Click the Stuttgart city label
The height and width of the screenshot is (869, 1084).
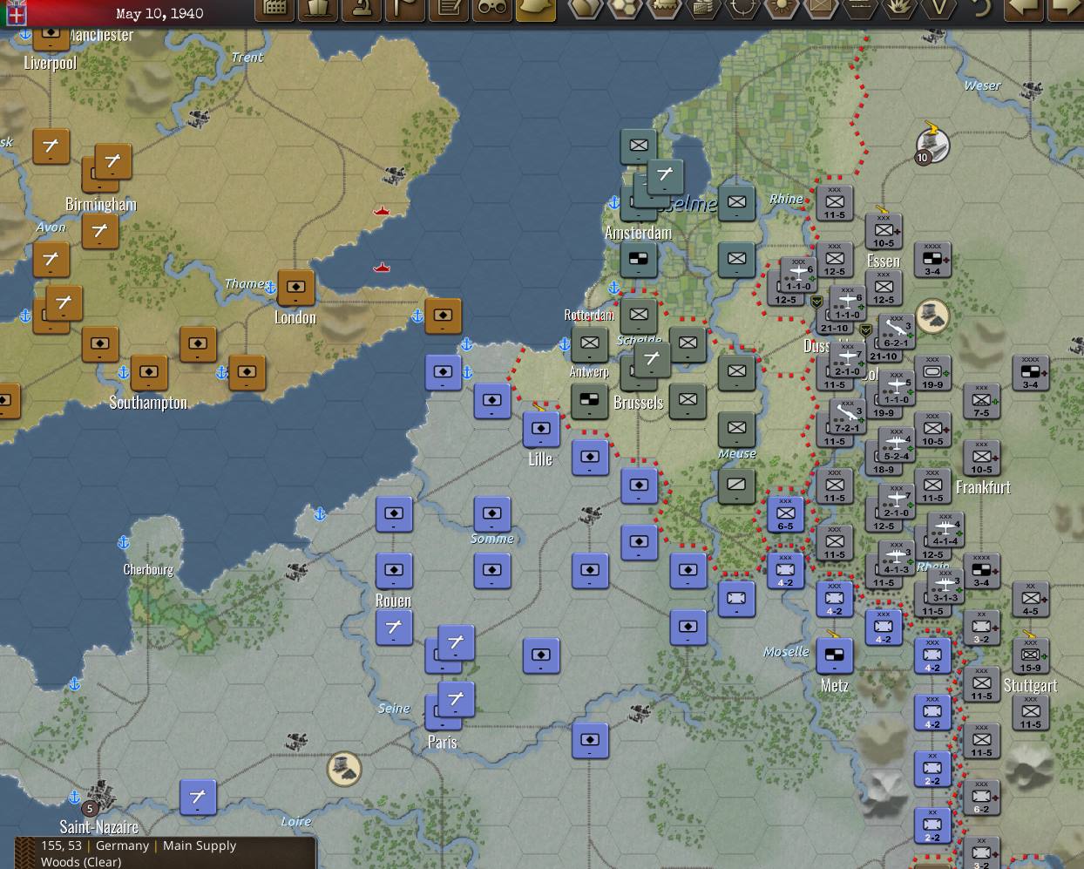click(x=1030, y=685)
